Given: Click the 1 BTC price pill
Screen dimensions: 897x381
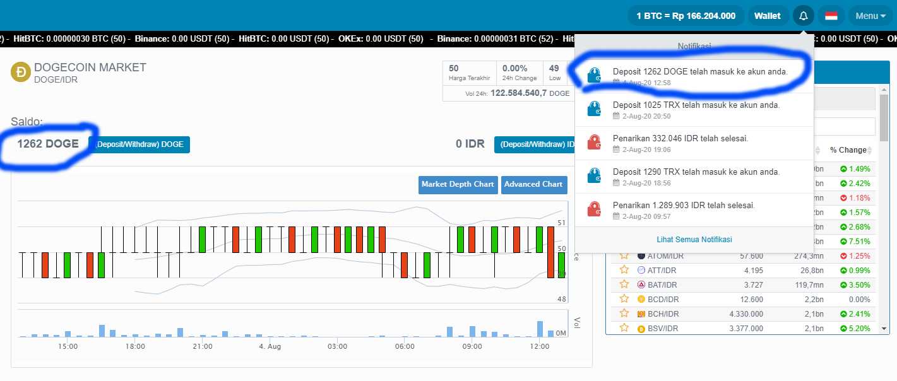Looking at the screenshot, I should (686, 16).
